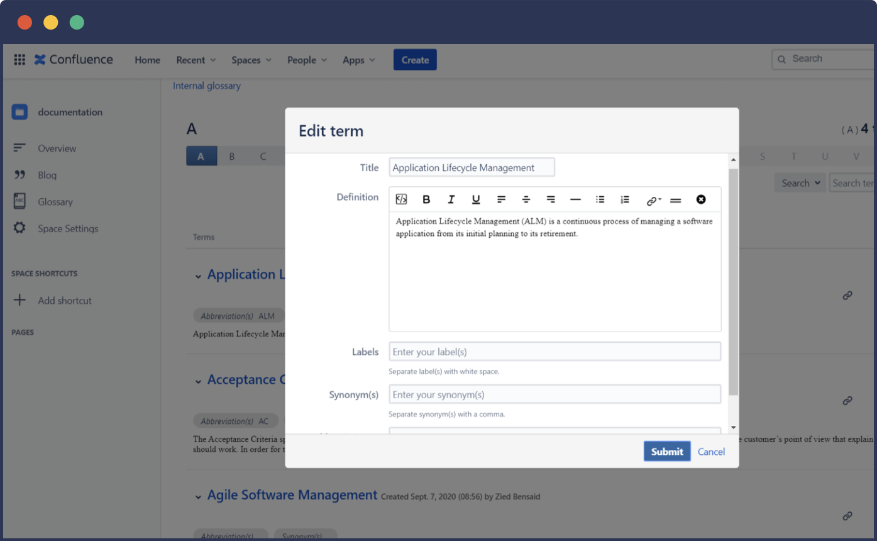Select letter B tab in glossary
The image size is (877, 541).
[232, 157]
